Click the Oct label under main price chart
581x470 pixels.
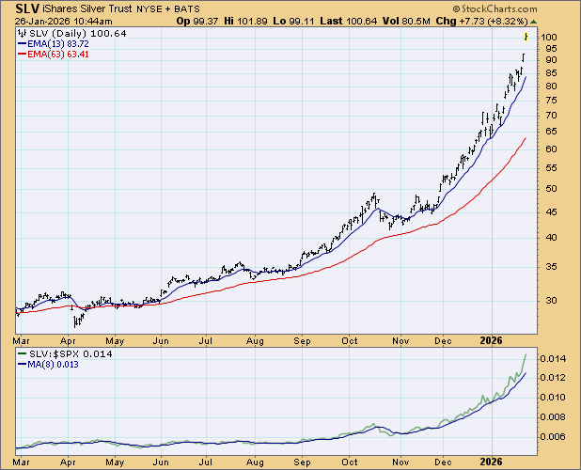pos(350,340)
